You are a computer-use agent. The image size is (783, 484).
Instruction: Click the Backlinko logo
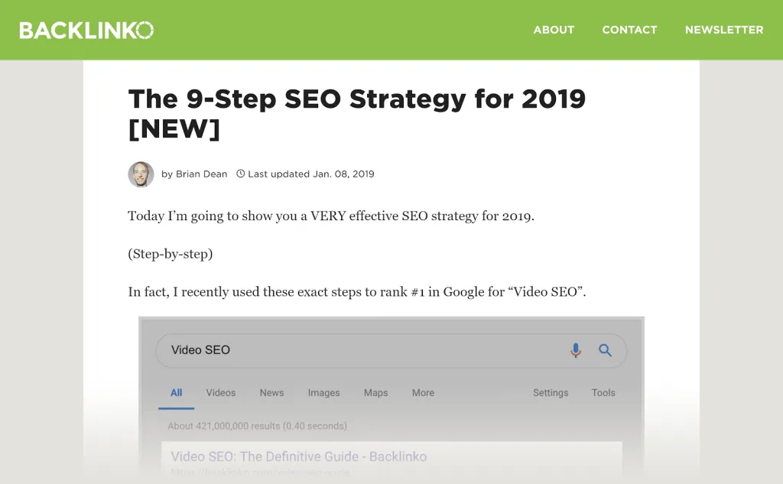click(86, 30)
